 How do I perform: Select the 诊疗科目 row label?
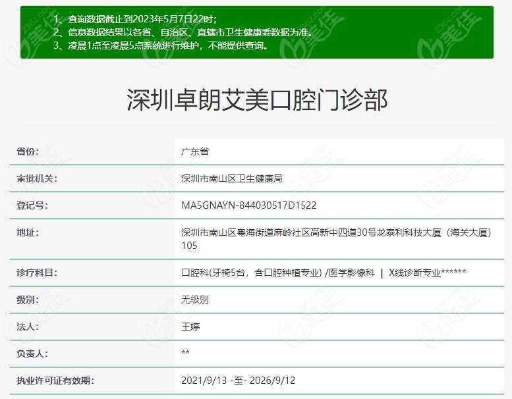pos(36,272)
